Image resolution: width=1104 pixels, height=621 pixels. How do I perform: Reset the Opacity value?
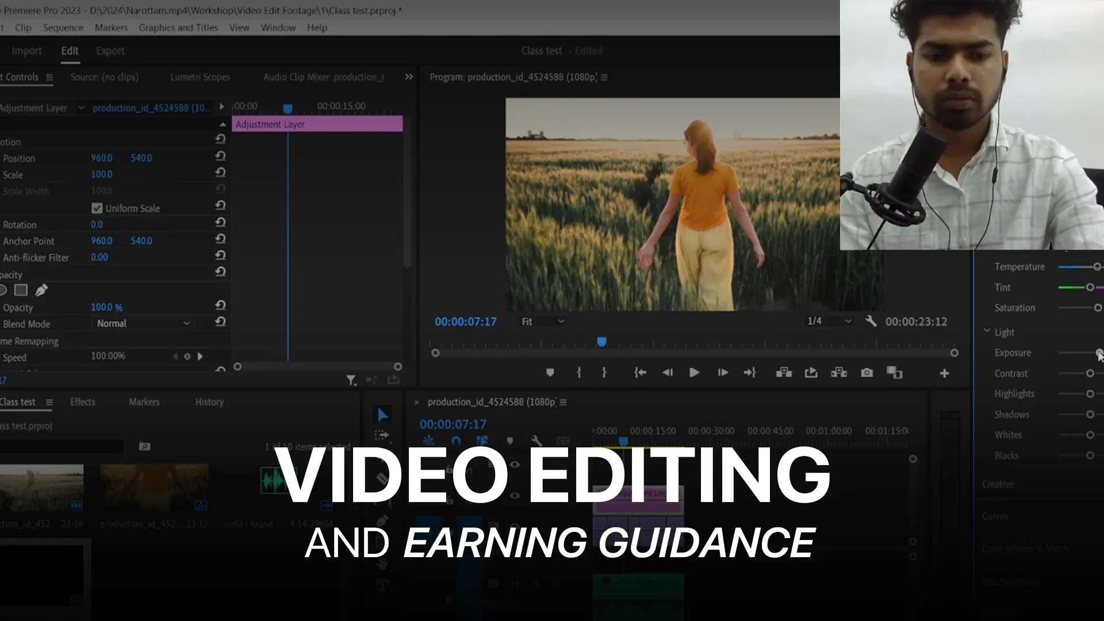coord(220,305)
